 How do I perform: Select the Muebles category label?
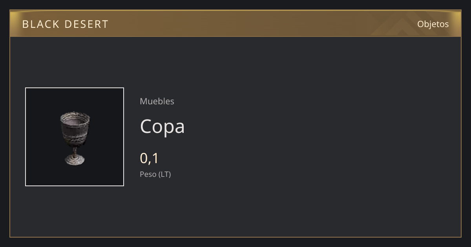(x=157, y=101)
